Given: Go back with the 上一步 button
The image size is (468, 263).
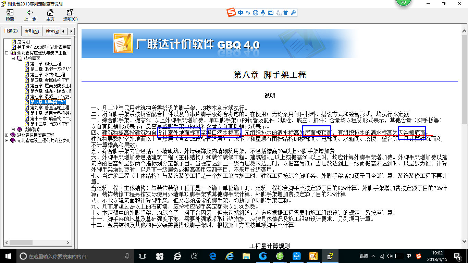Looking at the screenshot, I should (30, 15).
